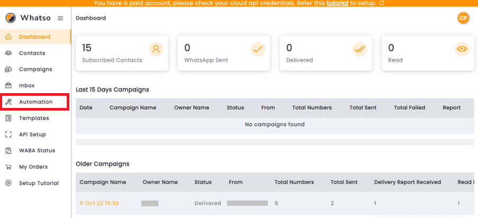Click the Delivered double-check icon
This screenshot has width=478, height=218.
360,49
